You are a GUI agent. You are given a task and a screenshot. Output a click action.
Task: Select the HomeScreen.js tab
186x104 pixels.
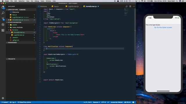(x=91, y=6)
